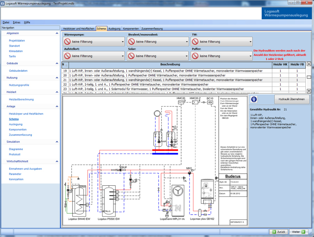Select hydraulic row number 22
Image resolution: width=314 pixels, height=237 pixels.
coord(184,85)
